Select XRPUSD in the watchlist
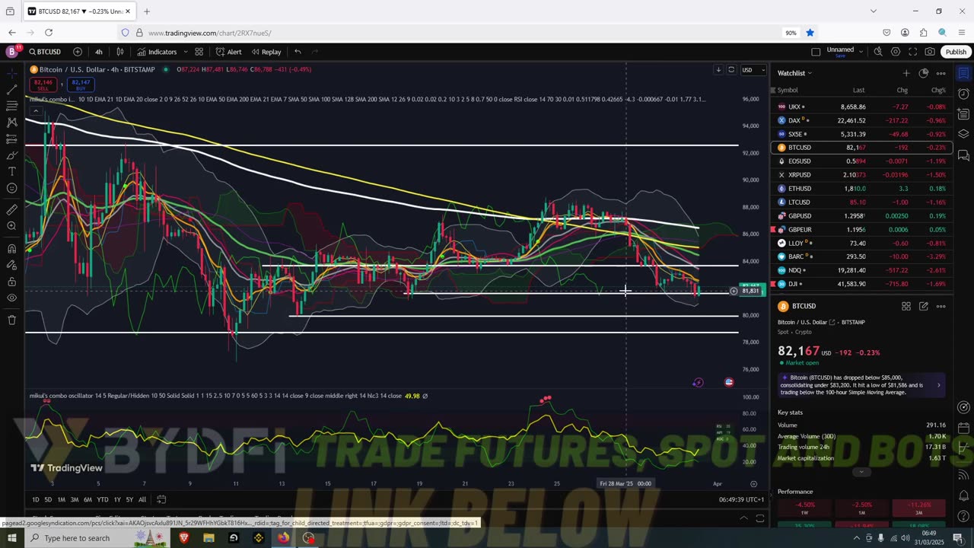The height and width of the screenshot is (548, 974). pyautogui.click(x=861, y=175)
